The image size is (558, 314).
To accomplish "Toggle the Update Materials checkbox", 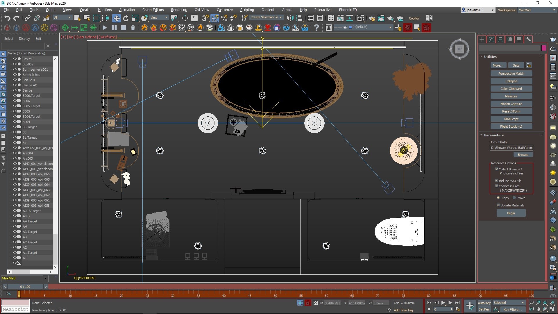I will tap(498, 205).
